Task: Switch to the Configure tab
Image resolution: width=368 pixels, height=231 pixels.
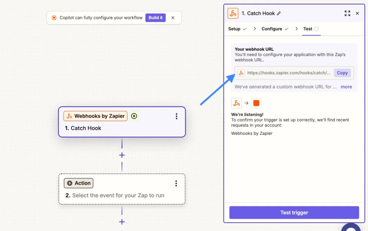Action: tap(272, 29)
